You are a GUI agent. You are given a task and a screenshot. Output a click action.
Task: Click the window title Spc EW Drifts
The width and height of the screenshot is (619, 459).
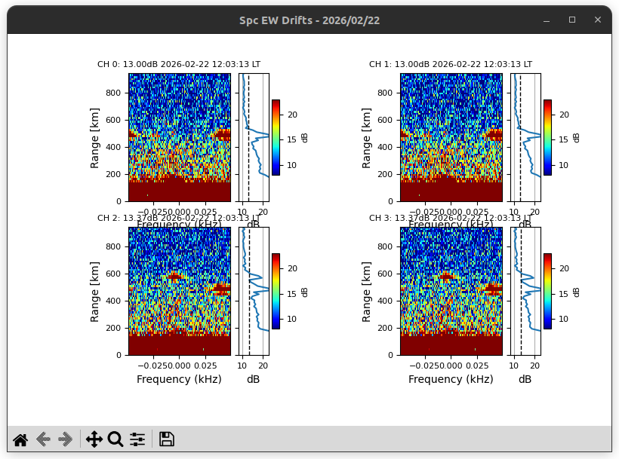click(x=309, y=20)
